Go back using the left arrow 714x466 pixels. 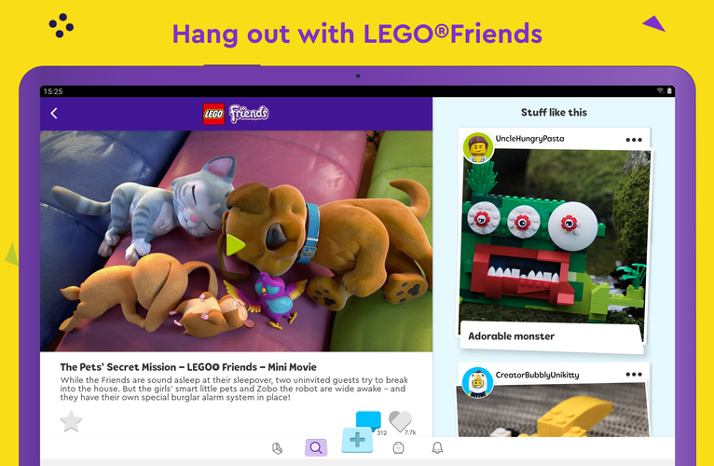[54, 114]
